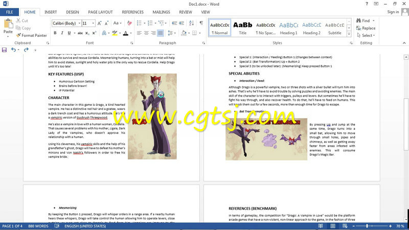Toggle strikethrough formatting
Screen dimensions: 409x230
pos(80,33)
